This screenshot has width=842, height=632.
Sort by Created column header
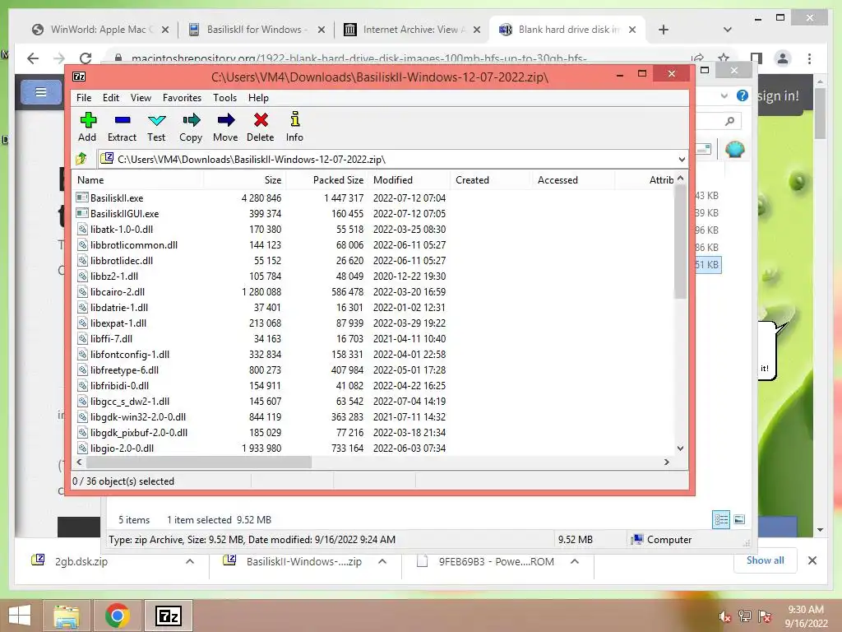pyautogui.click(x=492, y=180)
